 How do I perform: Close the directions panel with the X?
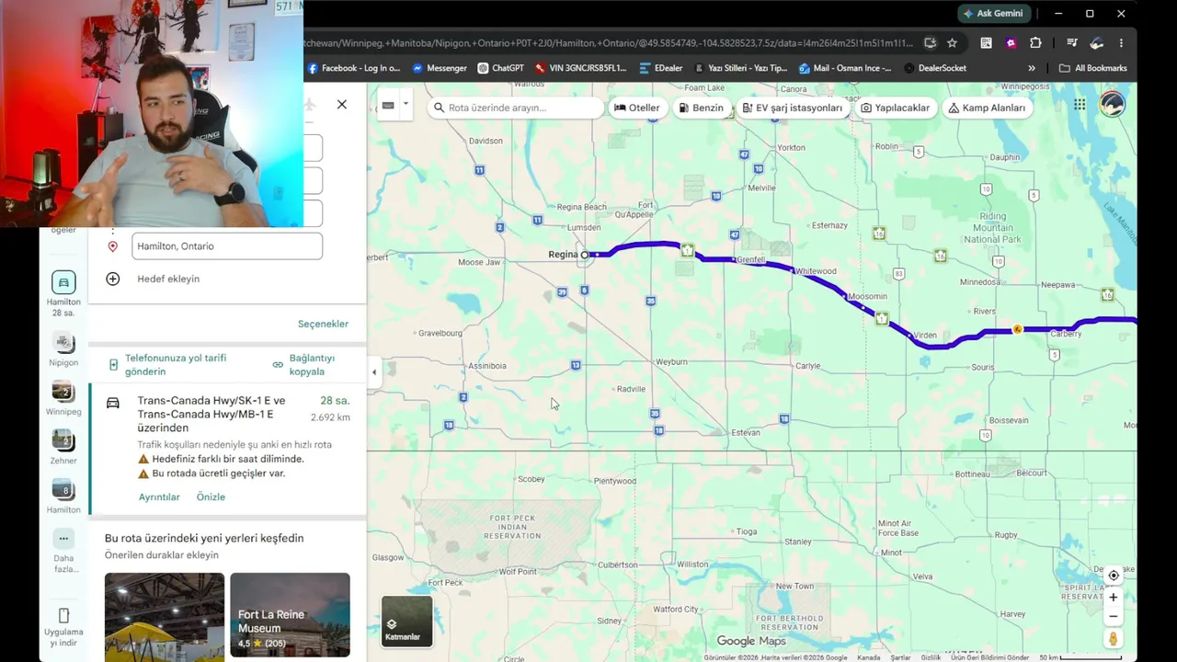coord(342,105)
